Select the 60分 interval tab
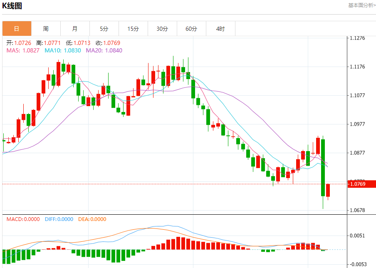 191,29
